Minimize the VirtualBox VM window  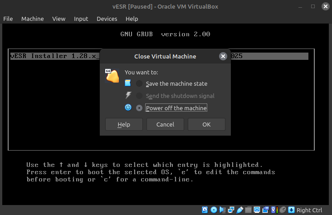[x=300, y=7]
